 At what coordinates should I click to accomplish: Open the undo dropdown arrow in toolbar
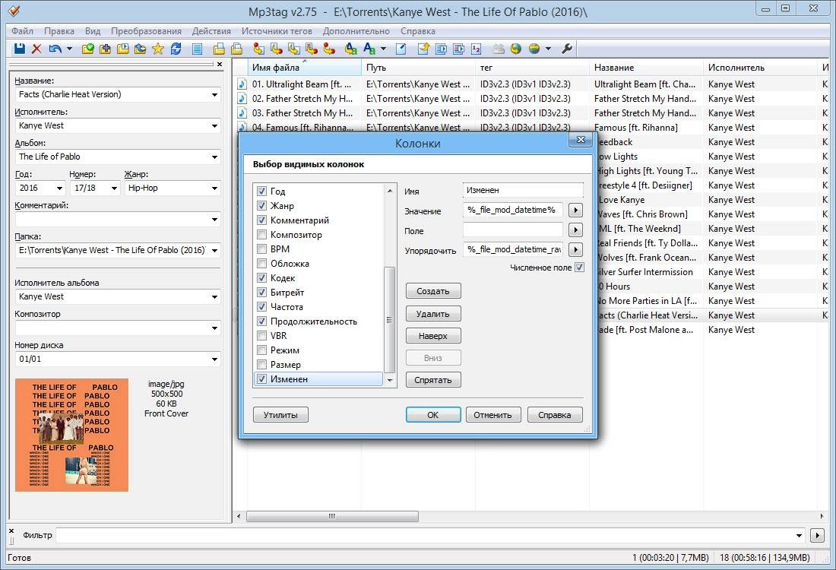click(x=69, y=49)
